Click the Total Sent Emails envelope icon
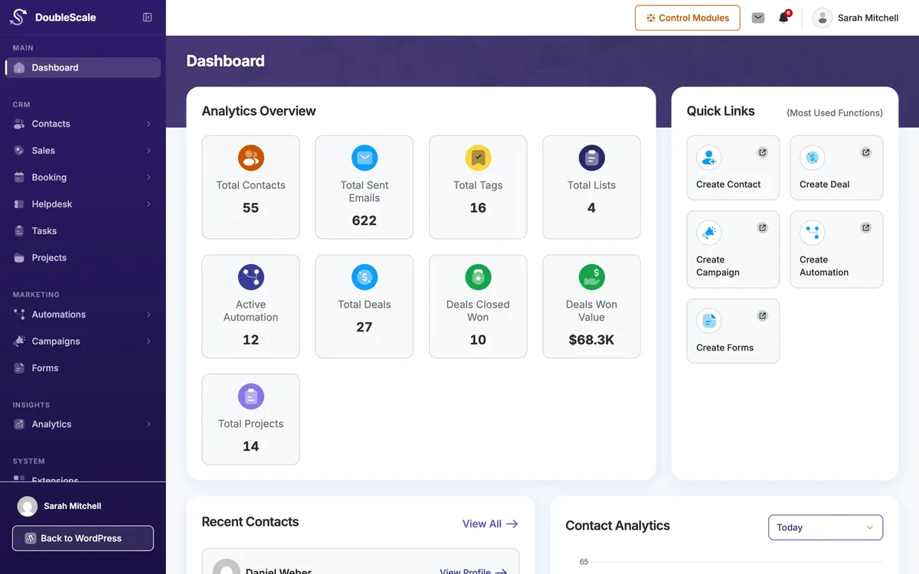This screenshot has height=574, width=919. click(x=365, y=158)
